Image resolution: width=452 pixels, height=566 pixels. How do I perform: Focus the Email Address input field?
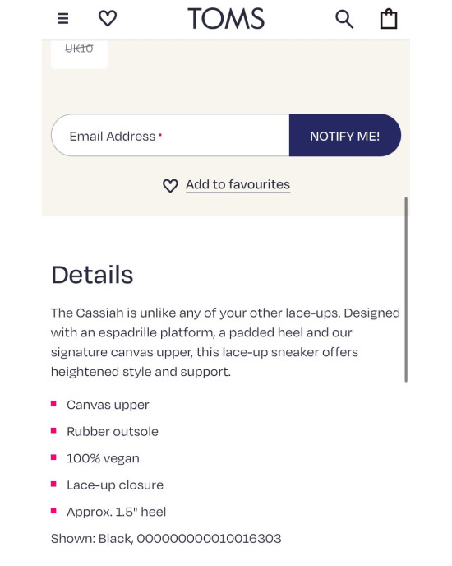click(x=170, y=136)
